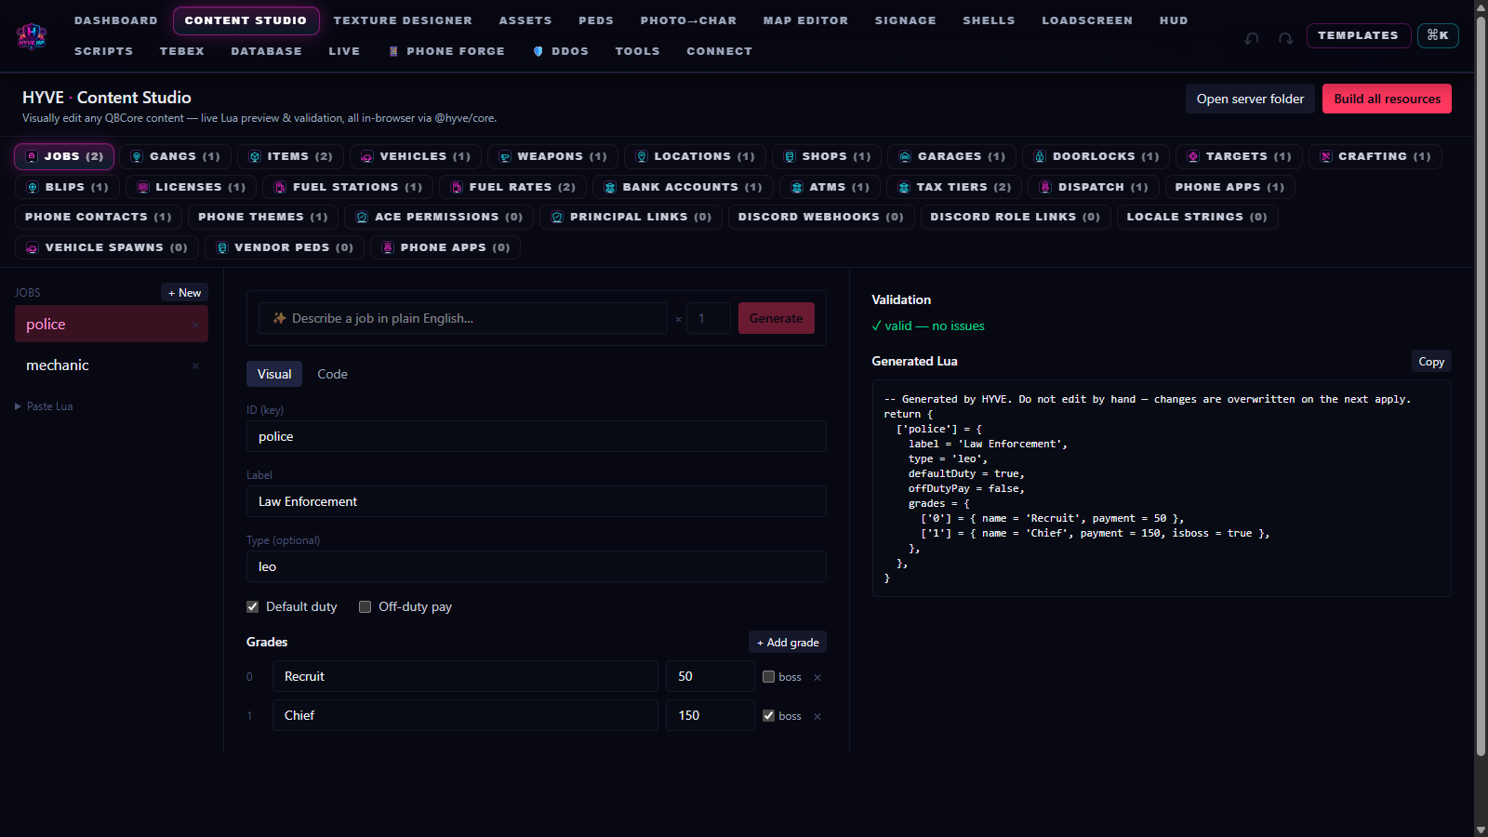1488x837 pixels.
Task: Open the Texture Designer menu item
Action: coord(403,20)
